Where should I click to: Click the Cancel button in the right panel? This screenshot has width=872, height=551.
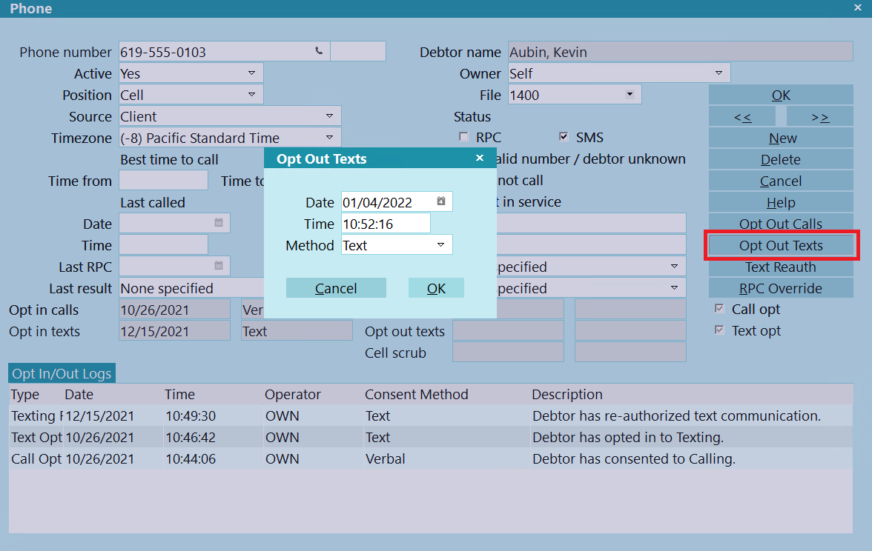pyautogui.click(x=781, y=181)
